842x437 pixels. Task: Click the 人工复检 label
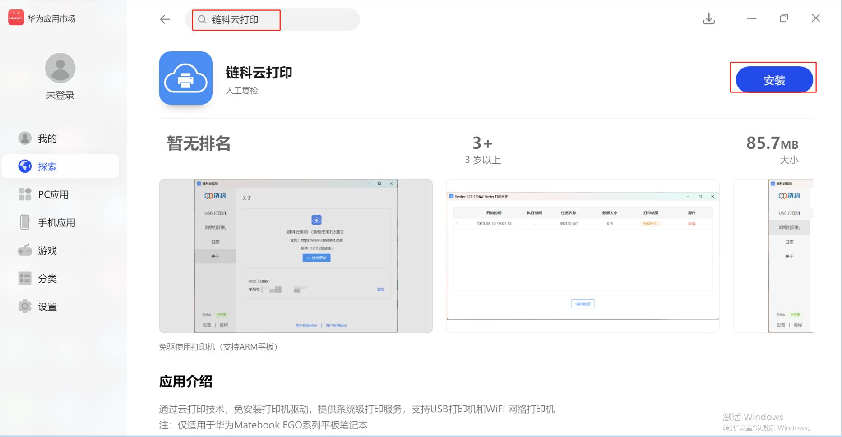point(242,91)
